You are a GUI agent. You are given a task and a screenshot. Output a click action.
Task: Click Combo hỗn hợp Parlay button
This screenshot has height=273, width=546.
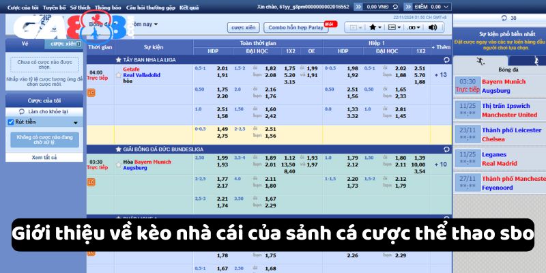296,27
